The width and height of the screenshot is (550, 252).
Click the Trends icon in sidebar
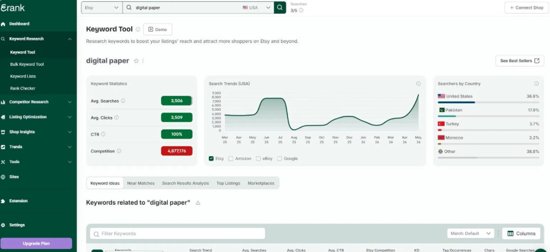click(3, 147)
